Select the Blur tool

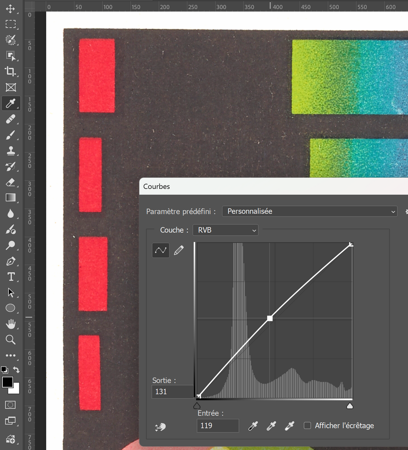11,214
